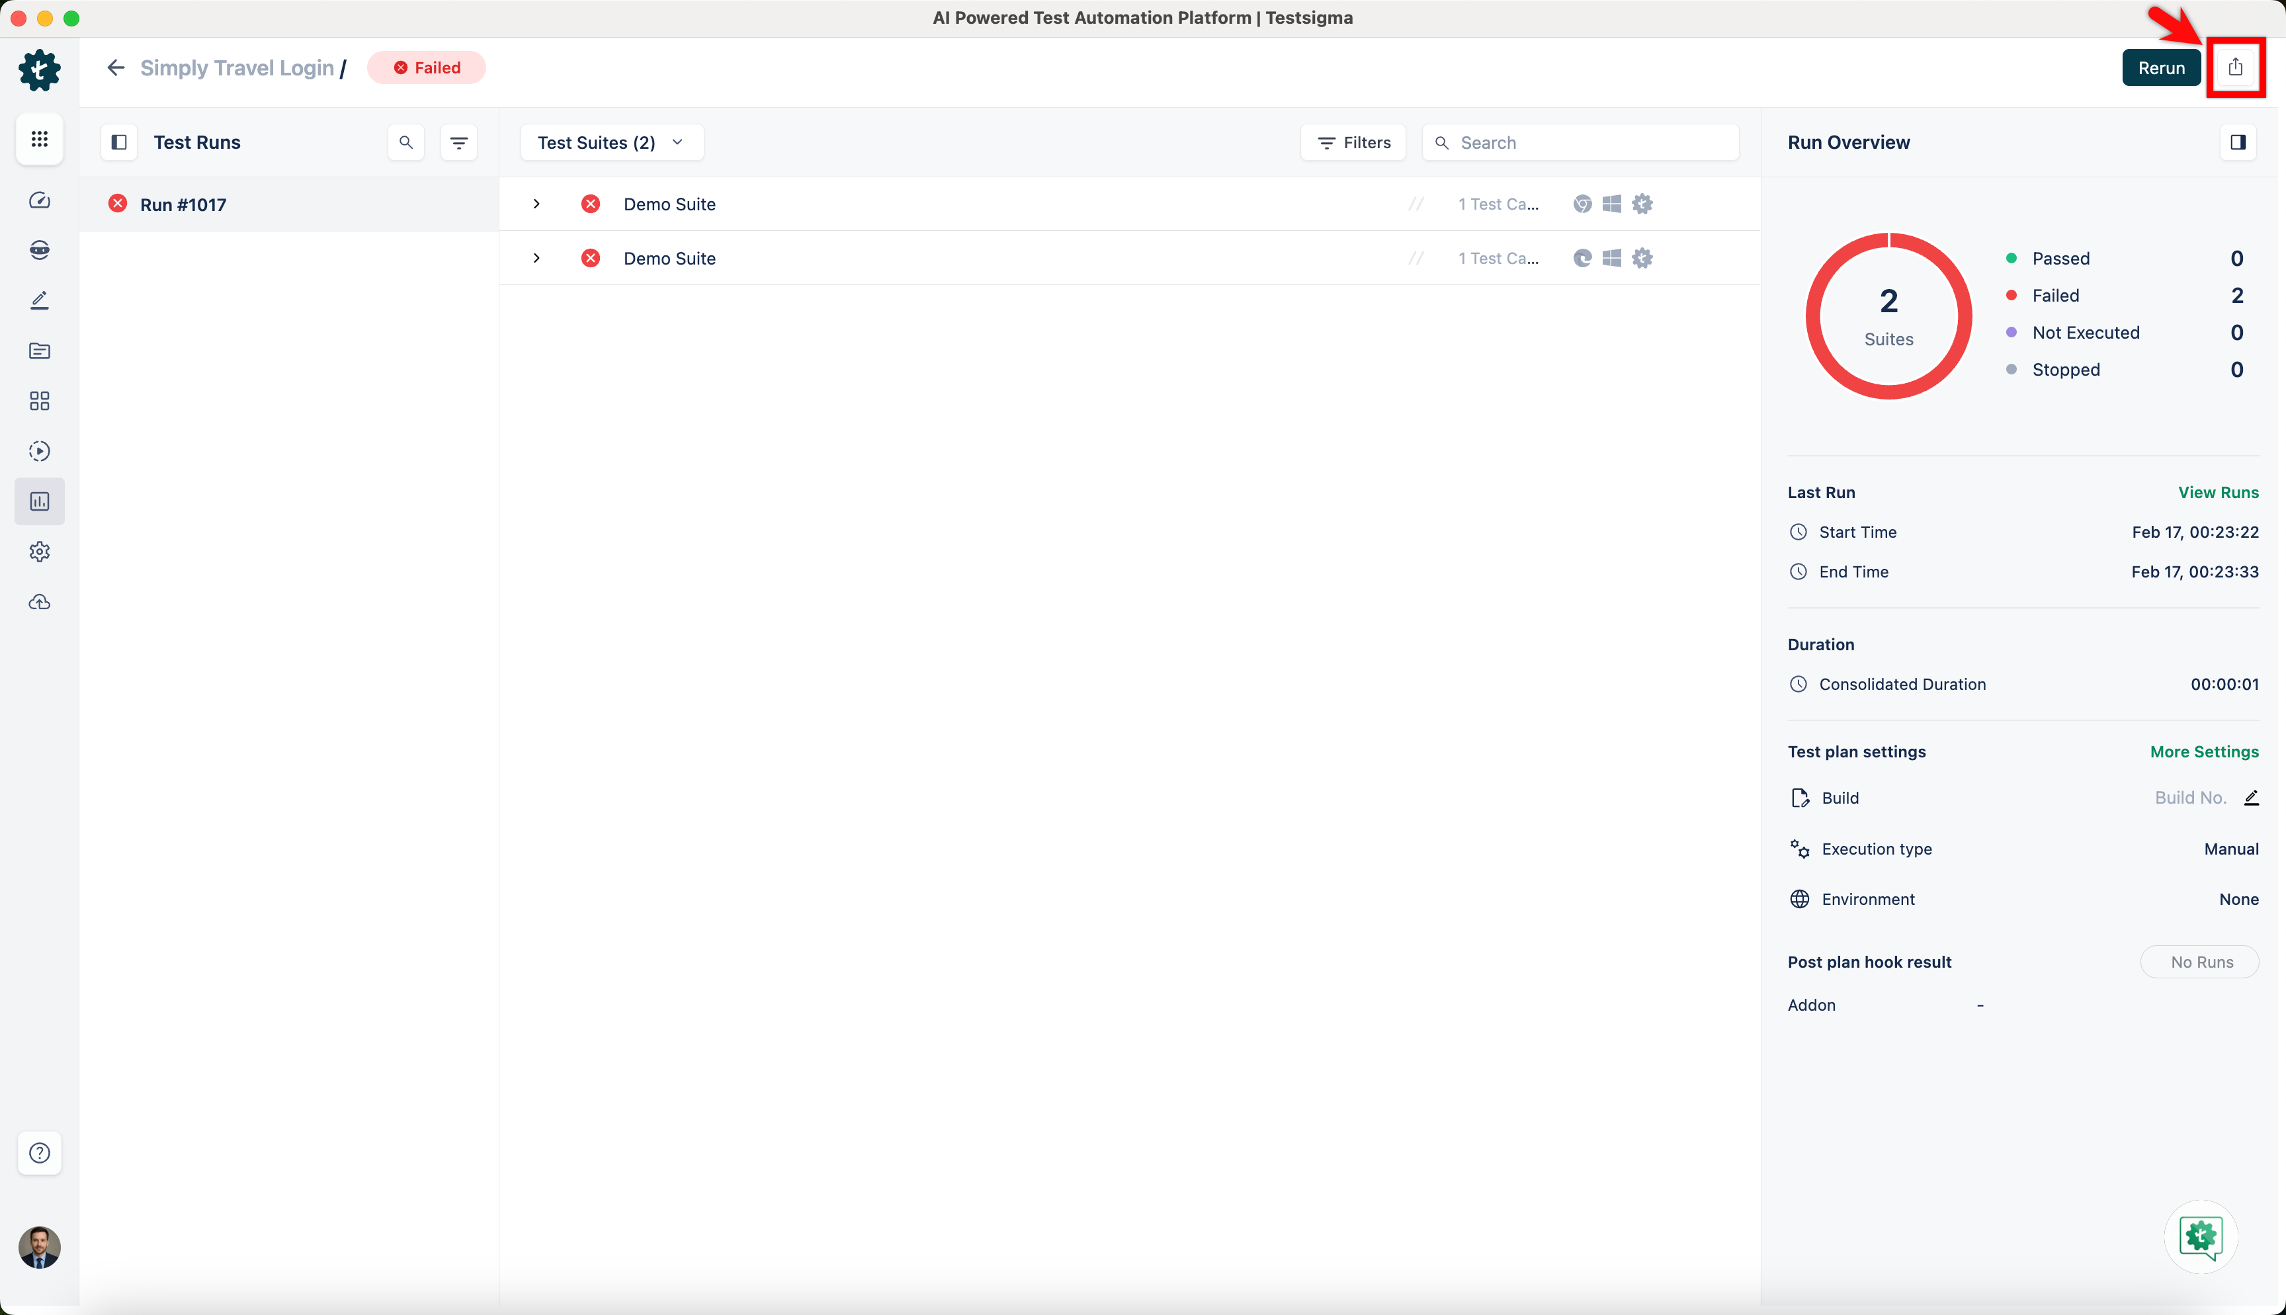Open the apps grid icon in sidebar
The width and height of the screenshot is (2286, 1315).
coord(39,139)
